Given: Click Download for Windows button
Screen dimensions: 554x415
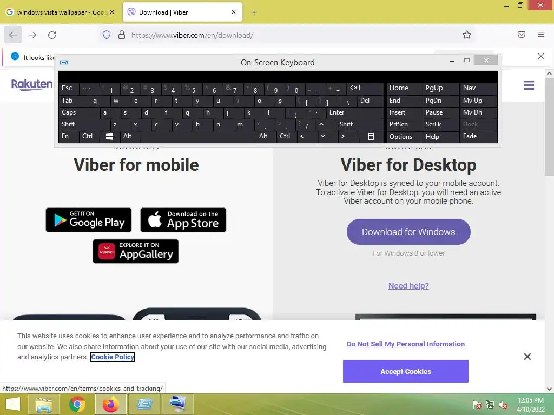Looking at the screenshot, I should coord(408,232).
